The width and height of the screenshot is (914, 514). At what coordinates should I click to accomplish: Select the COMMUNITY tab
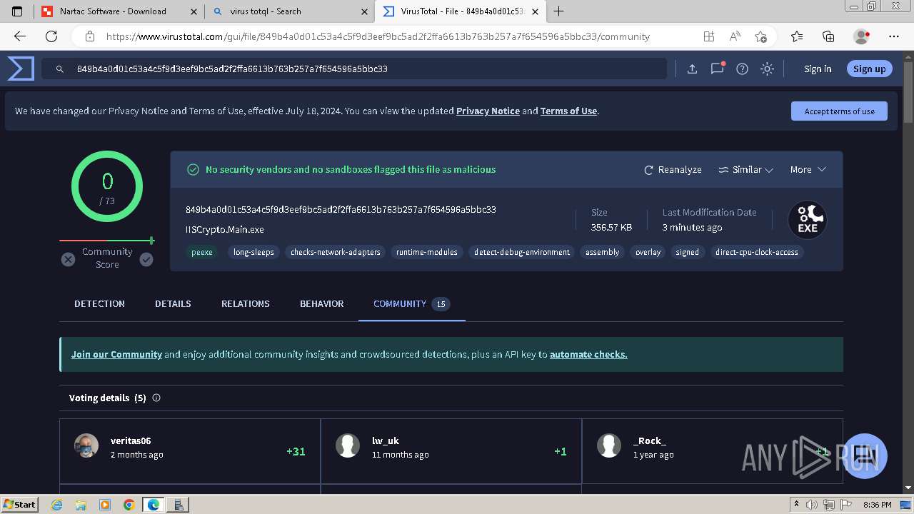coord(411,304)
